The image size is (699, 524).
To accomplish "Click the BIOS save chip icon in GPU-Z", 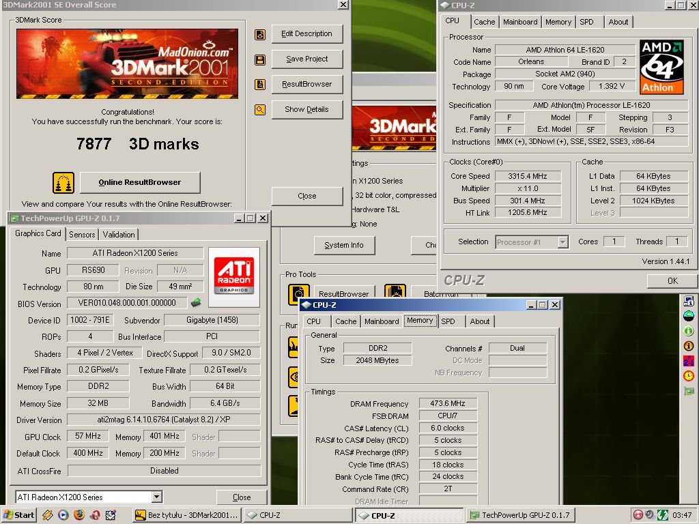I will 196,303.
